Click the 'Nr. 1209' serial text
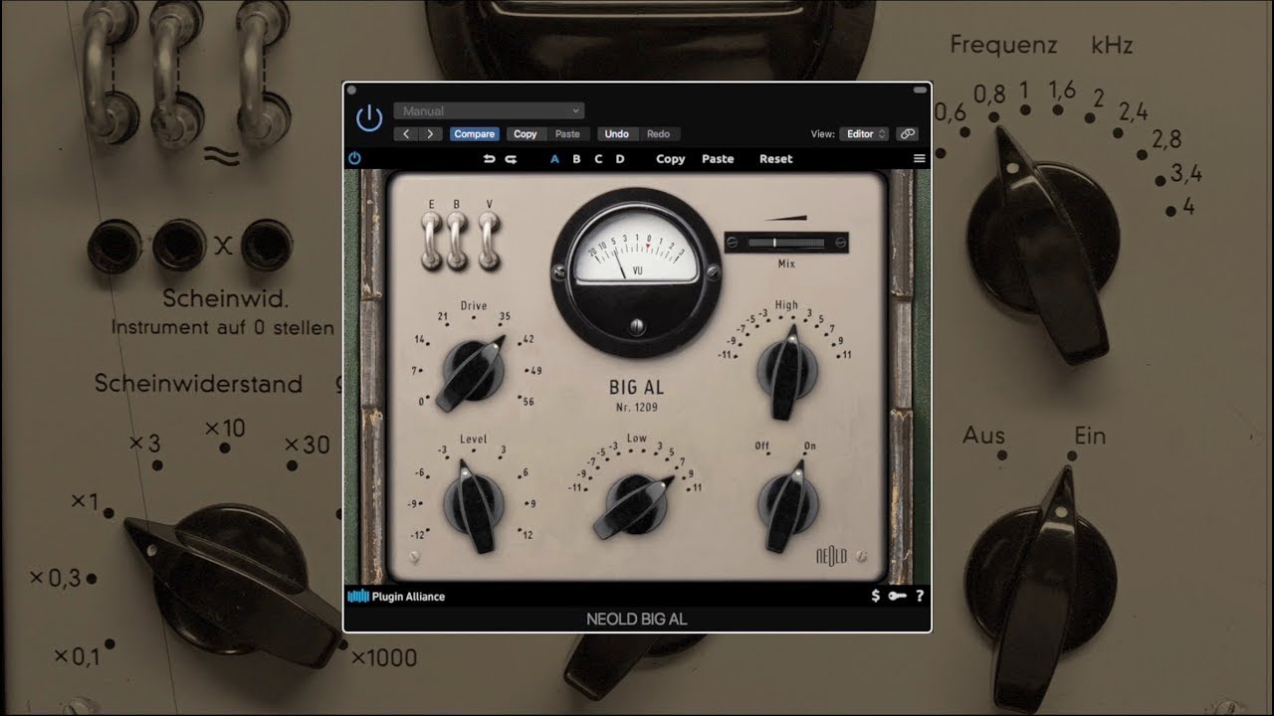Screen dimensions: 1274x716 [x=635, y=407]
